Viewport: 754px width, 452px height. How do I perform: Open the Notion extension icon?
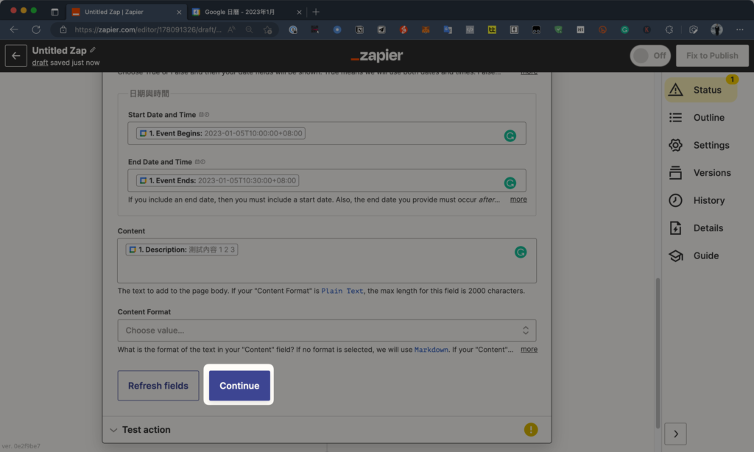359,29
